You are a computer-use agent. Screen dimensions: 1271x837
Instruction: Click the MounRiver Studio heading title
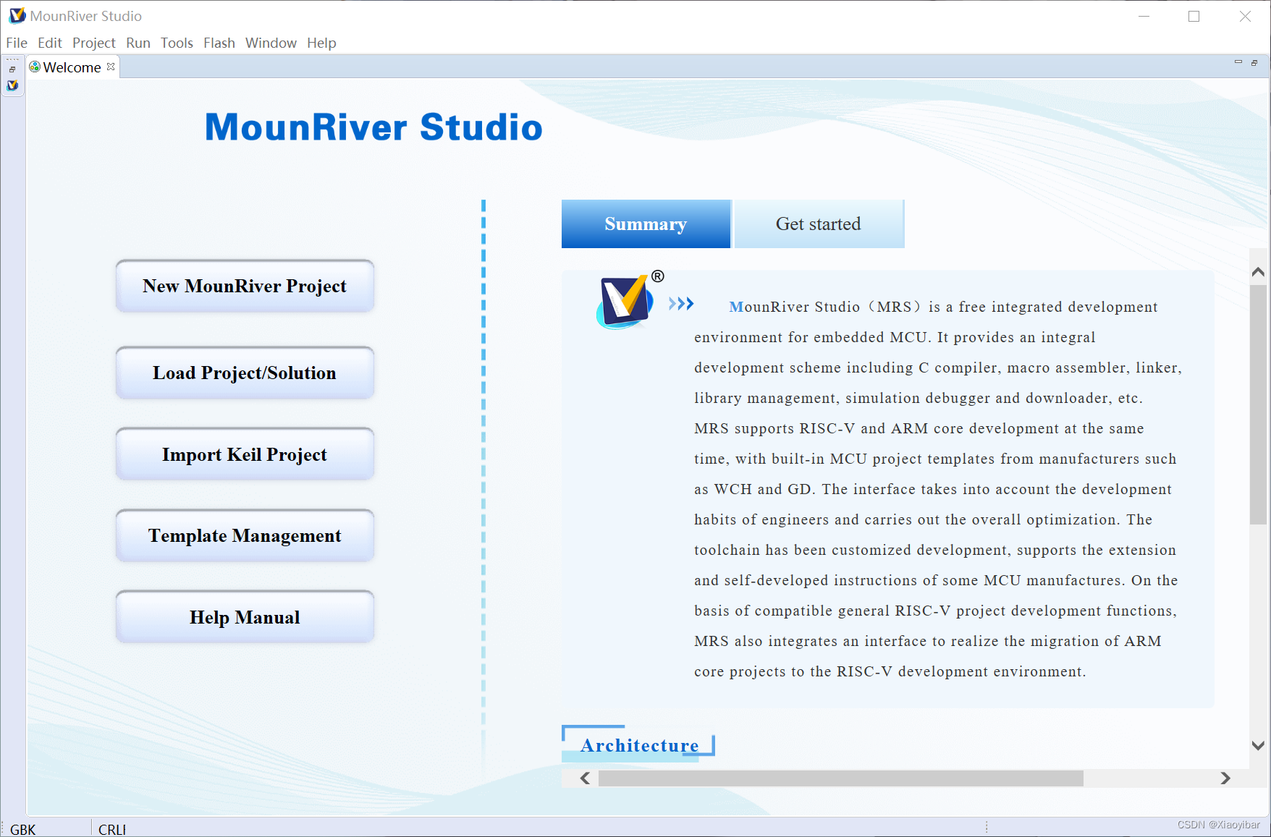click(373, 127)
